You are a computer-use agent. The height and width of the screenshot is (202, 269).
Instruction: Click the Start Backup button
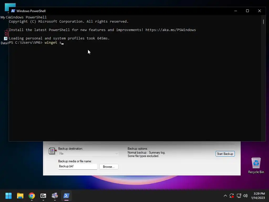(x=225, y=154)
